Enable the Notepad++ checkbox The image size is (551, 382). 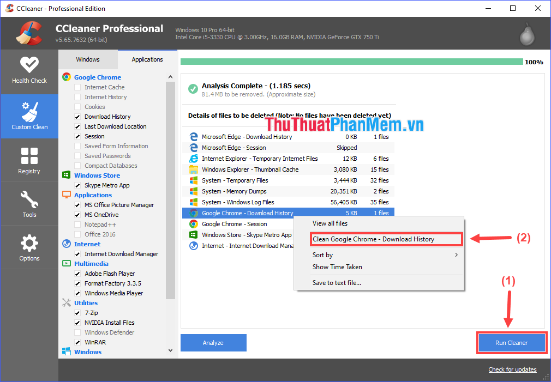click(77, 225)
